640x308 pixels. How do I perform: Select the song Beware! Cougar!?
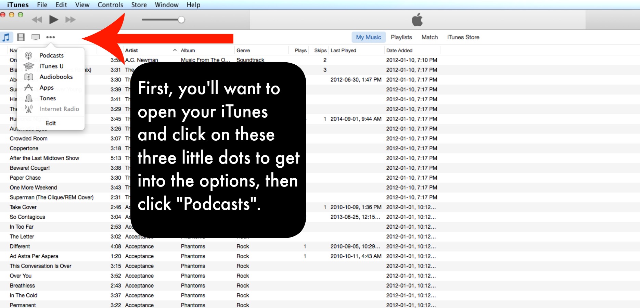tap(30, 168)
